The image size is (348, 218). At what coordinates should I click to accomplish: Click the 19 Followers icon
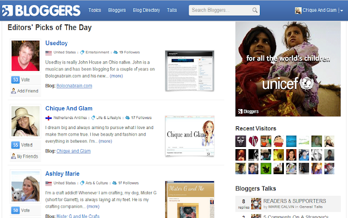[x=115, y=52]
